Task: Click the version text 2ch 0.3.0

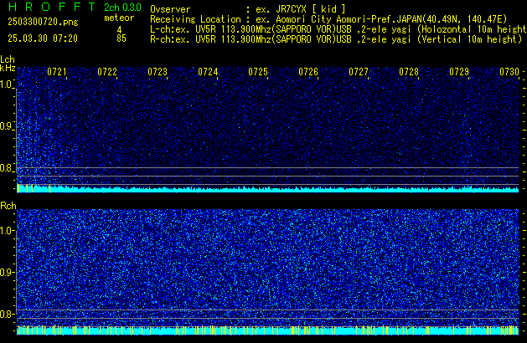Action: [x=122, y=8]
